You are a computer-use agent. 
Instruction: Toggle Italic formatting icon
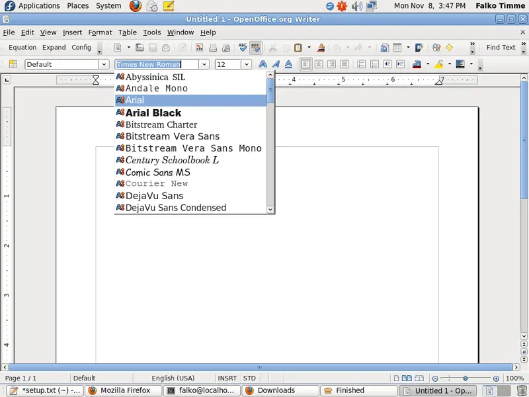(x=276, y=64)
